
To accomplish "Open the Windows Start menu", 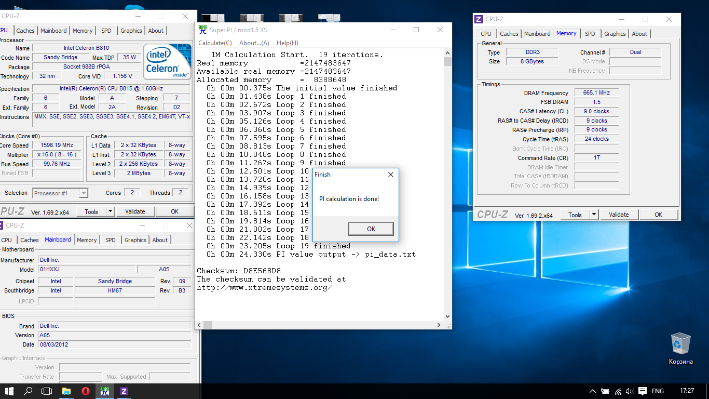I will click(x=9, y=391).
